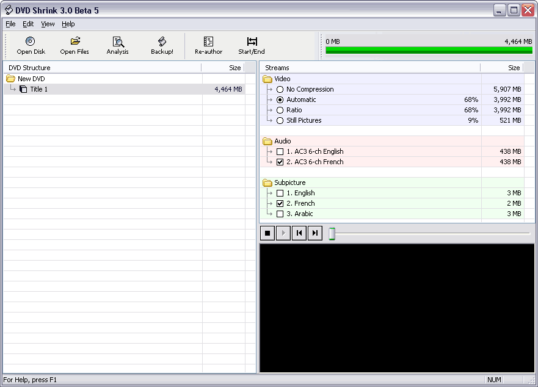The width and height of the screenshot is (538, 387).
Task: Click the DVD Structure column header
Action: (x=102, y=68)
